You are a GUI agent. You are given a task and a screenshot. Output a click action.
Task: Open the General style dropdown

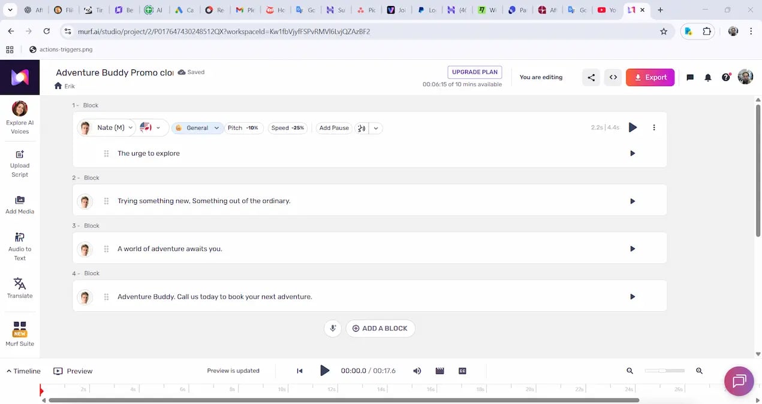point(197,128)
